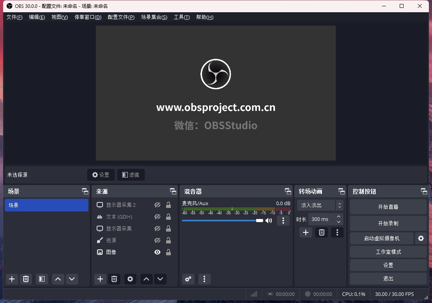Show the 文本 (GDI+) source

click(x=157, y=217)
